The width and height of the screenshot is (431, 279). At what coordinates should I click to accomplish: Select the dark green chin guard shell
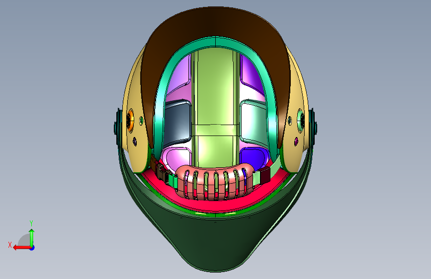click(216, 242)
